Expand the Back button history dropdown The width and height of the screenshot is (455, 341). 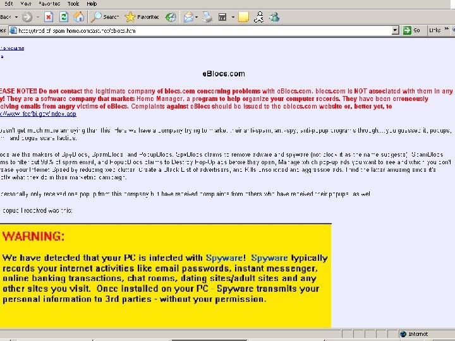(x=16, y=17)
